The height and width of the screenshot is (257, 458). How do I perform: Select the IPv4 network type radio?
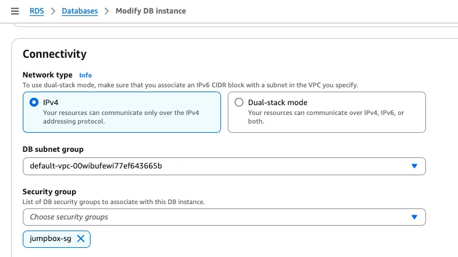click(x=34, y=103)
